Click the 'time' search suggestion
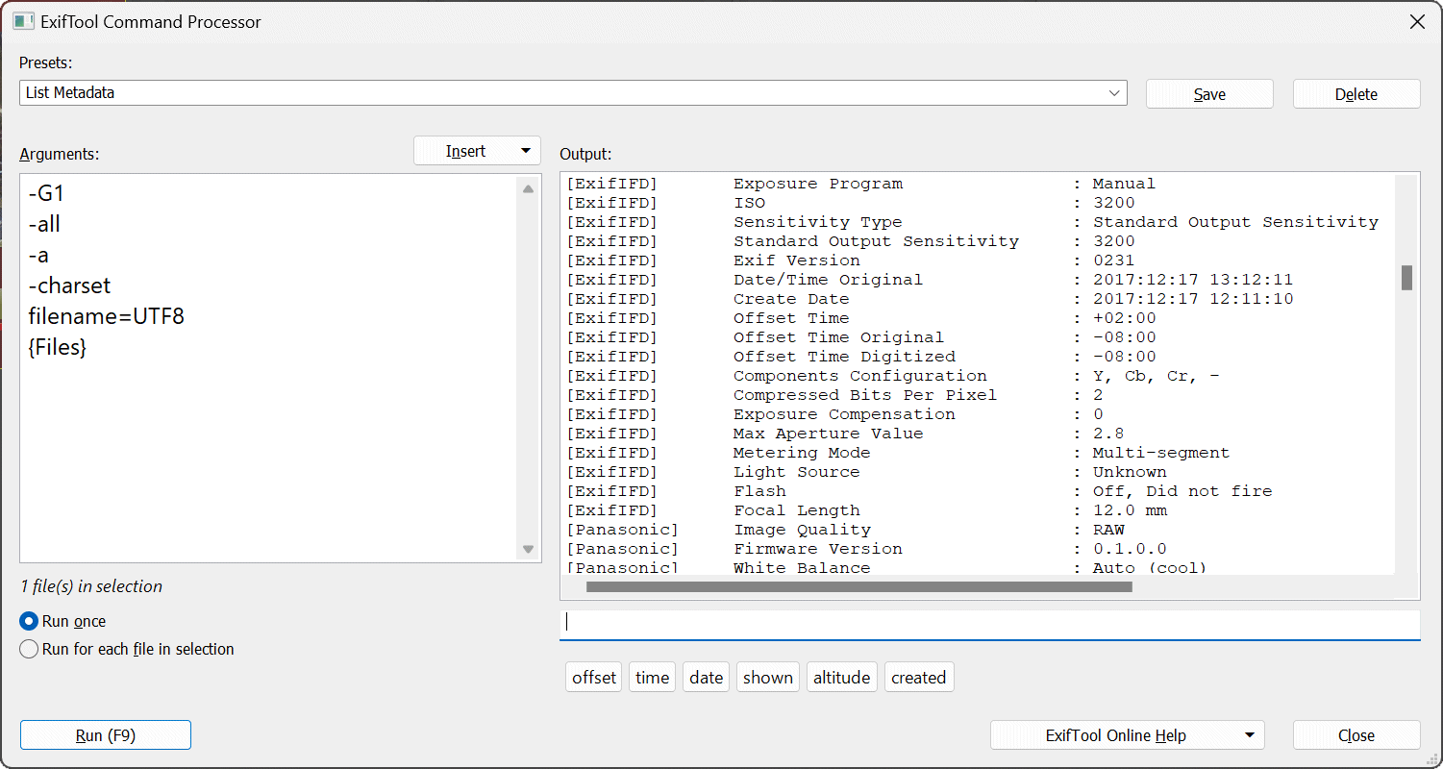This screenshot has width=1443, height=769. point(652,678)
